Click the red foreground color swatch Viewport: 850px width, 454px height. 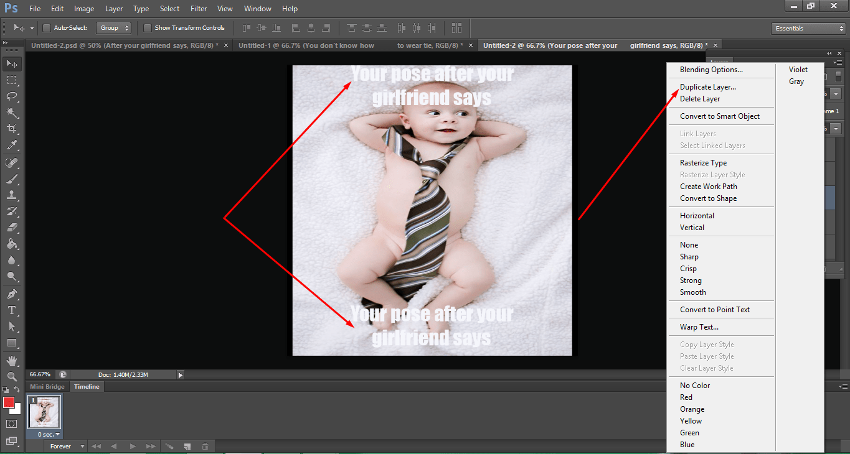9,402
